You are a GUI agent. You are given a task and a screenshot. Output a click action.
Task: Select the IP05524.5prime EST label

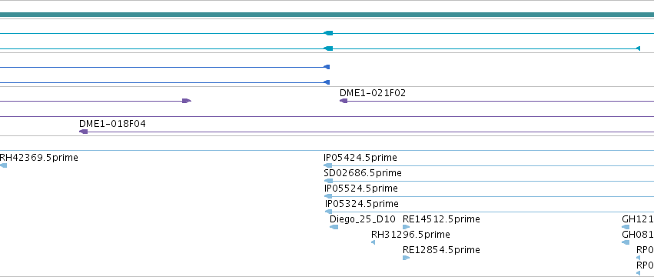coord(360,189)
